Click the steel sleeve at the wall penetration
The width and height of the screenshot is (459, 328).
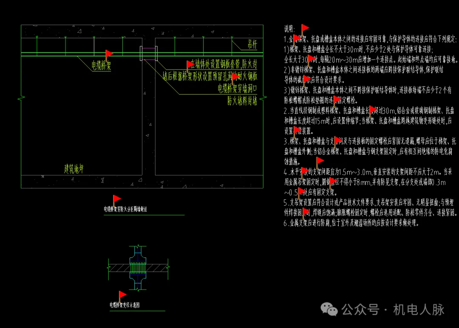pyautogui.click(x=148, y=54)
